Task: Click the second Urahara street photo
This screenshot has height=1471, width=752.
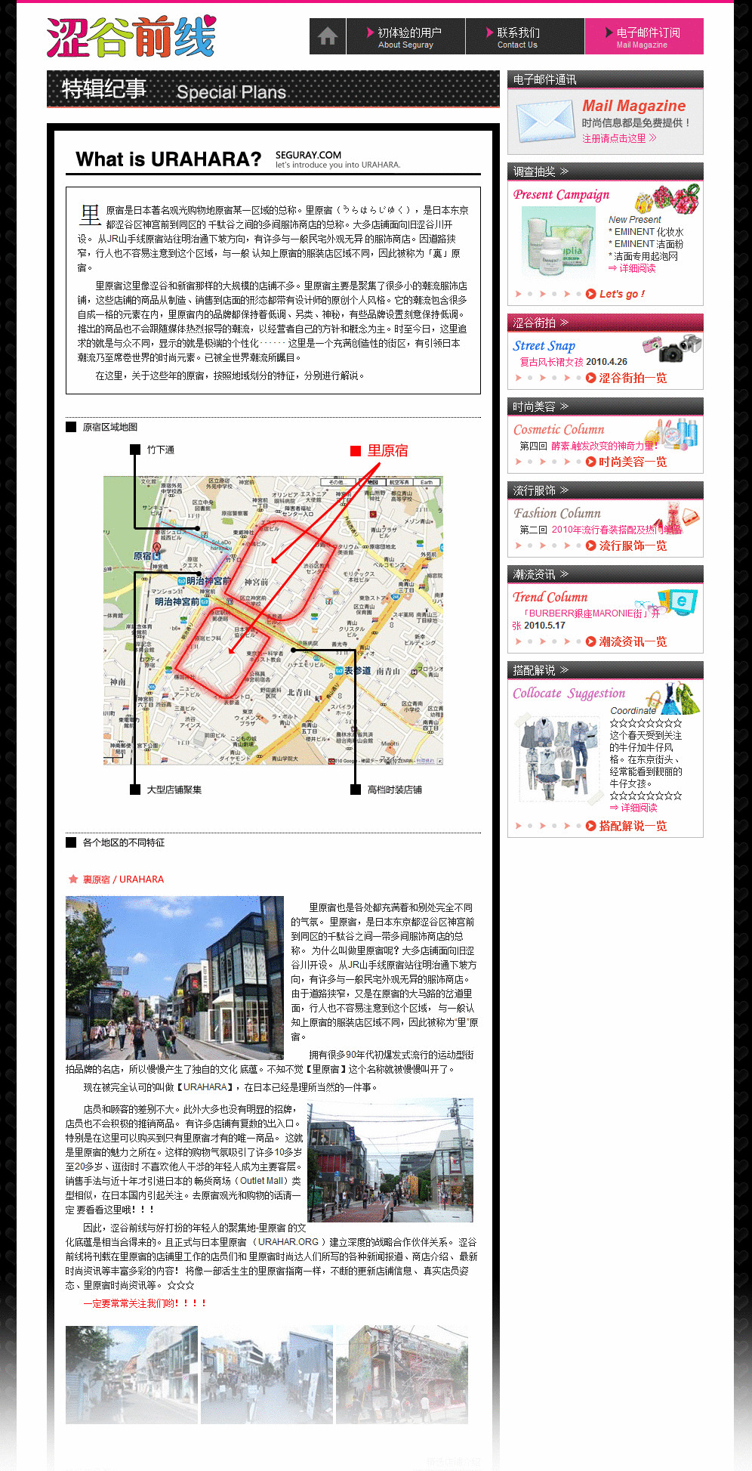Action: click(390, 1160)
